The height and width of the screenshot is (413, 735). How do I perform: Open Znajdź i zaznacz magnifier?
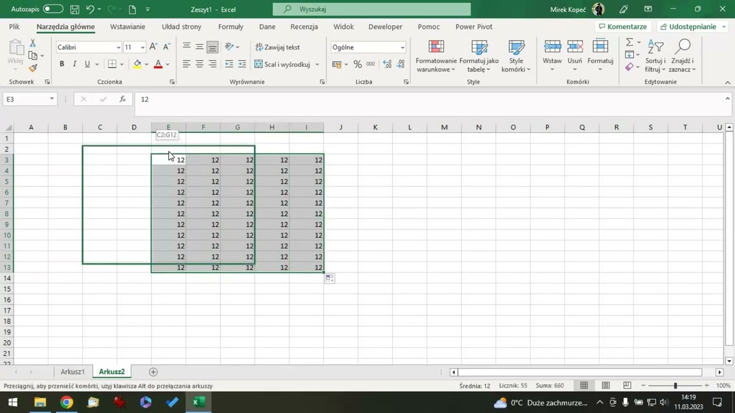click(x=683, y=47)
